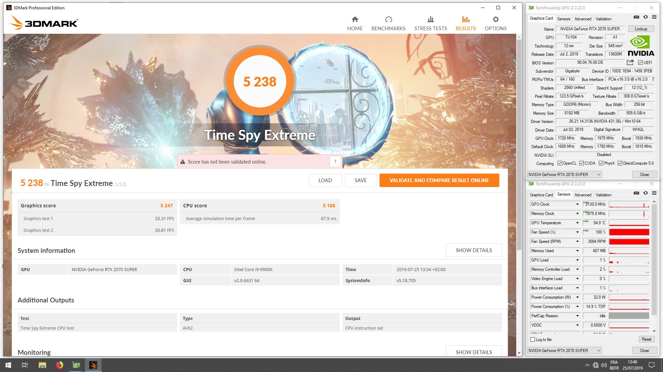663x372 pixels.
Task: Switch to 3DMark taskbar icon
Action: (93, 365)
